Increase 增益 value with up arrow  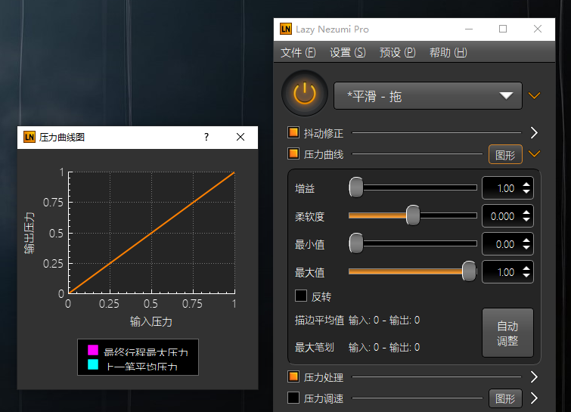pyautogui.click(x=526, y=184)
